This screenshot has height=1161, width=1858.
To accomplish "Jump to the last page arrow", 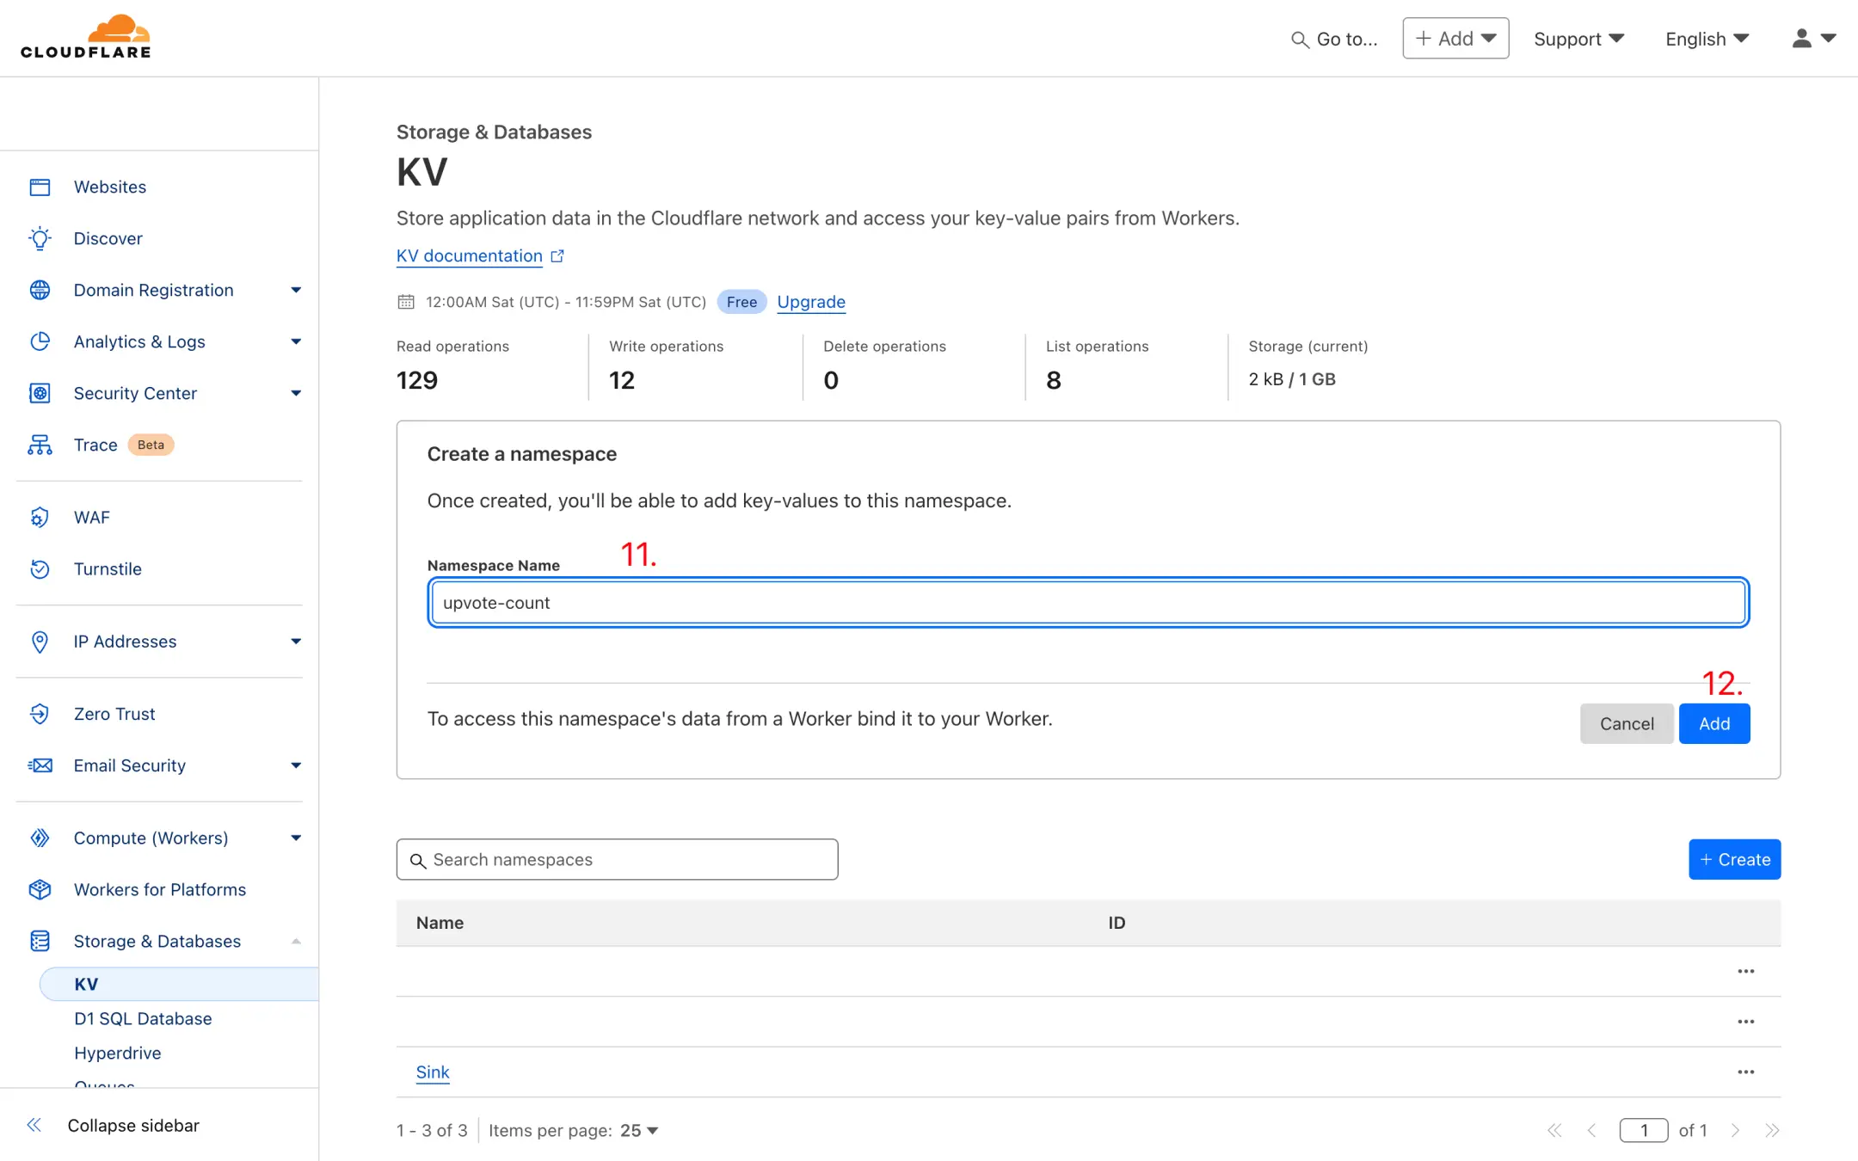I will click(x=1772, y=1130).
